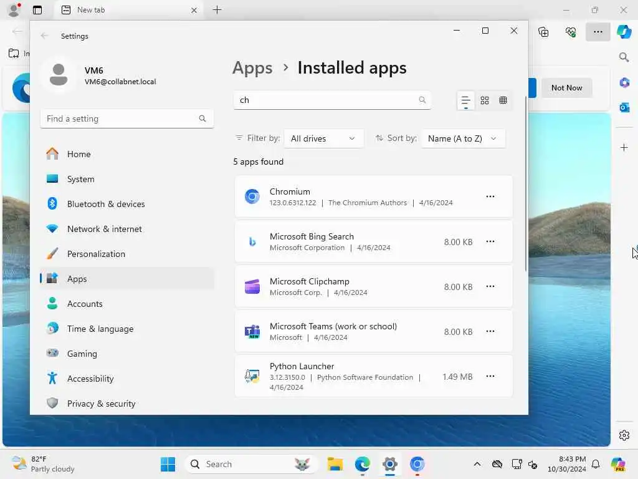Show hidden system tray icons
The width and height of the screenshot is (638, 479).
pyautogui.click(x=477, y=464)
